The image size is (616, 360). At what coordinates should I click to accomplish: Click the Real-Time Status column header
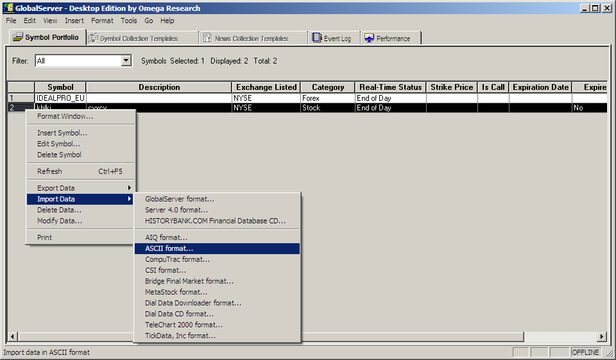coord(391,87)
